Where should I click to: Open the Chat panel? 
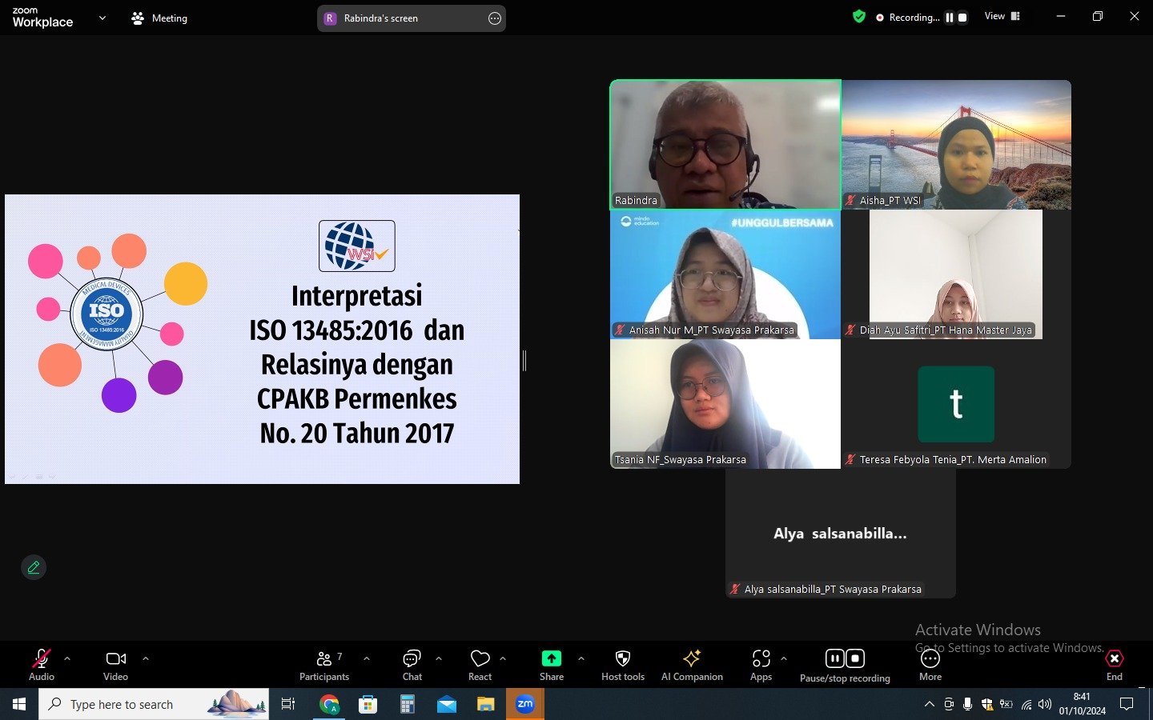pyautogui.click(x=412, y=664)
